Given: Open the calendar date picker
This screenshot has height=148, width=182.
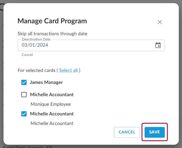Looking at the screenshot, I should (158, 45).
